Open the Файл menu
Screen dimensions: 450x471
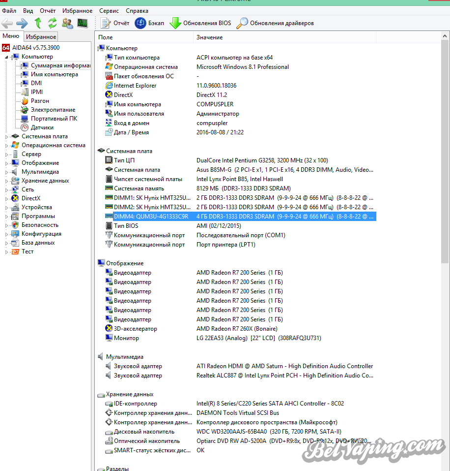pos(9,11)
